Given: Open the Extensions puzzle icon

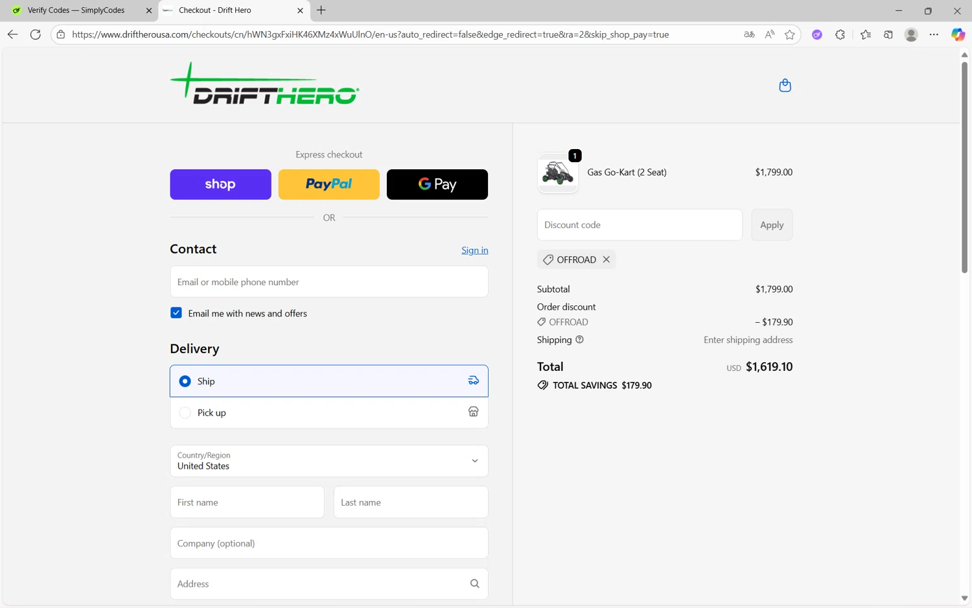Looking at the screenshot, I should [x=840, y=34].
